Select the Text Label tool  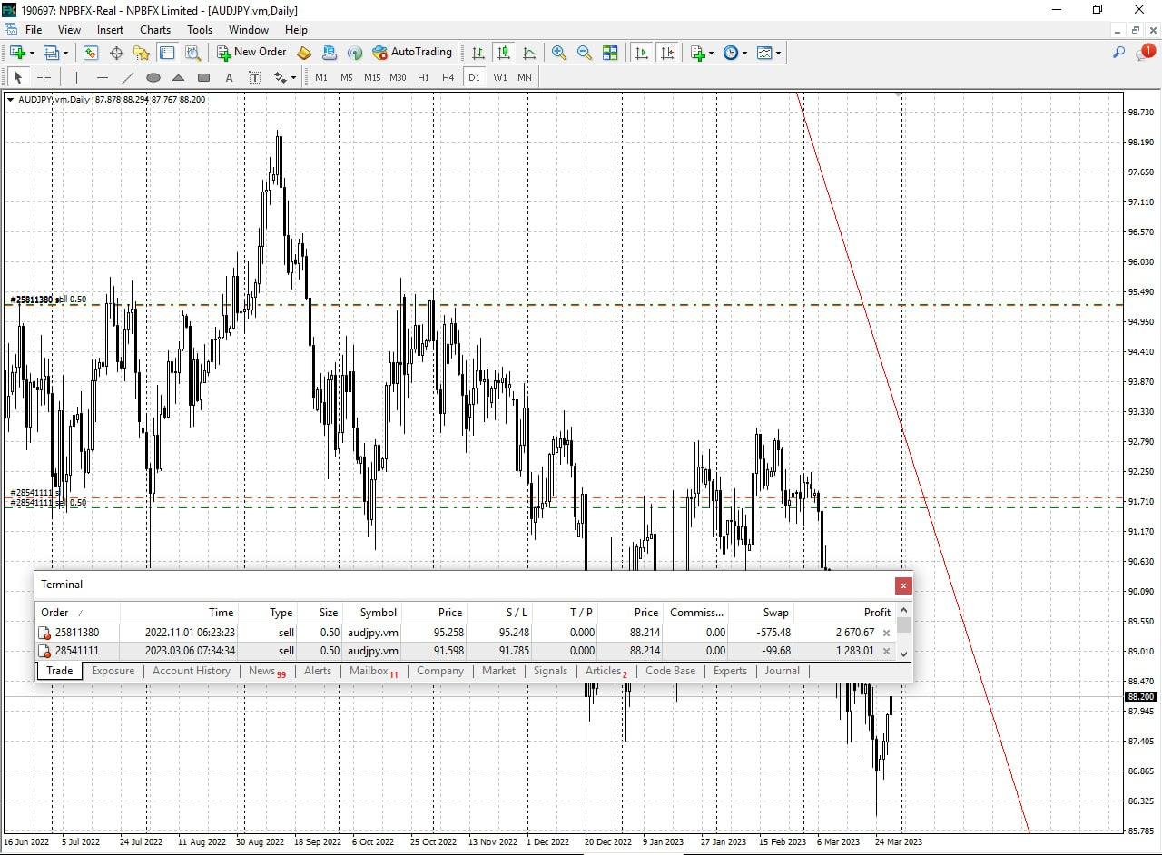coord(254,78)
